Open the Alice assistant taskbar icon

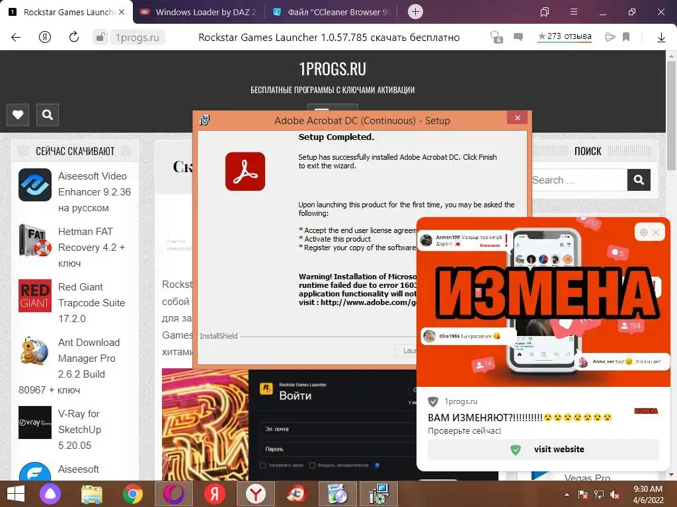pyautogui.click(x=50, y=494)
